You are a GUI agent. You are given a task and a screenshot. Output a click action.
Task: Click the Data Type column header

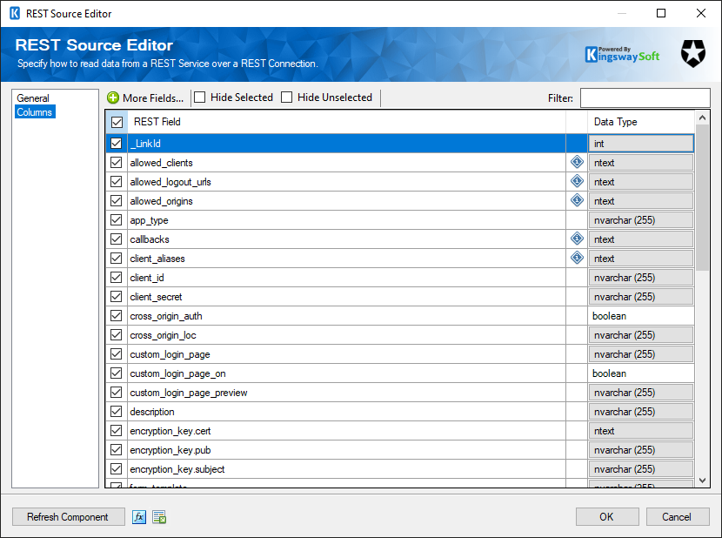click(x=640, y=122)
